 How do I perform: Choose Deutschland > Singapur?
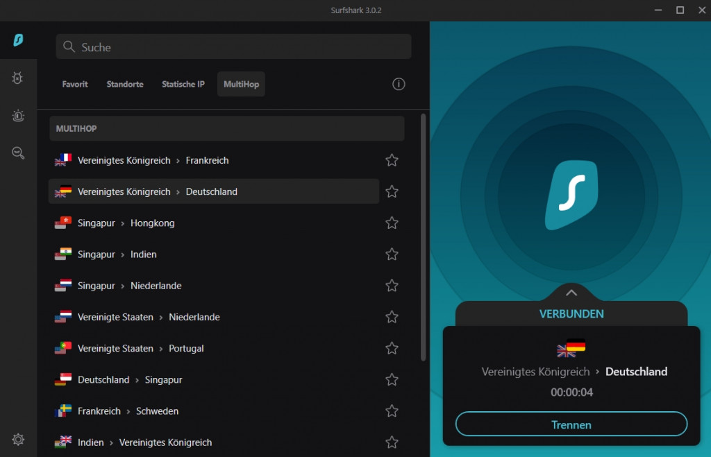pyautogui.click(x=214, y=379)
